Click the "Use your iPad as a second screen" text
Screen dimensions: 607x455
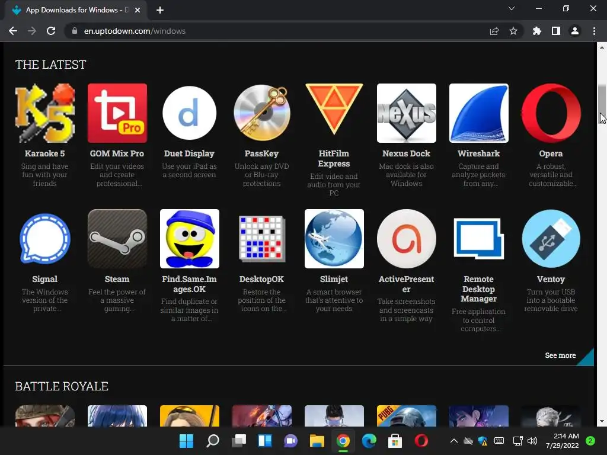point(189,171)
